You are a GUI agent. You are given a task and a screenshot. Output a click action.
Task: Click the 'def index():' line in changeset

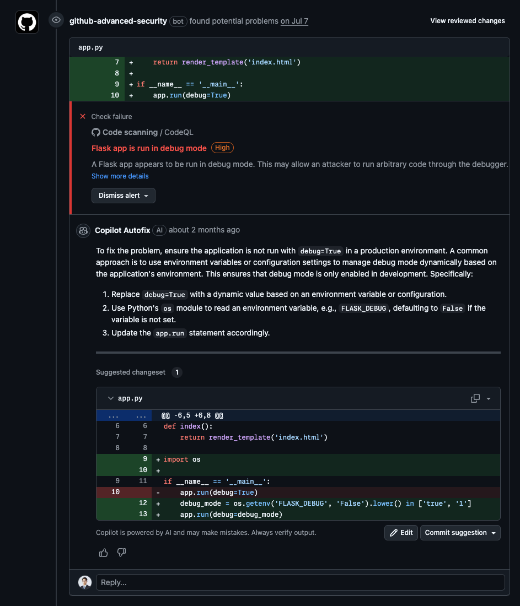tap(298, 426)
